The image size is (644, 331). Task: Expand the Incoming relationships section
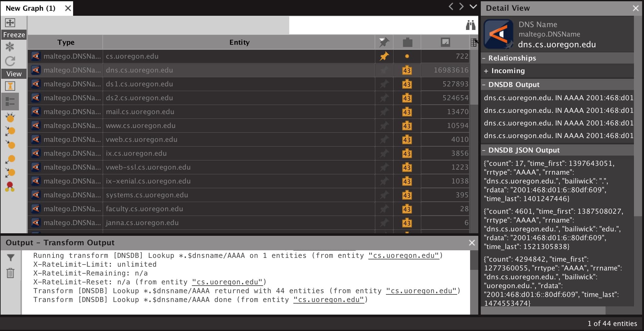click(486, 71)
